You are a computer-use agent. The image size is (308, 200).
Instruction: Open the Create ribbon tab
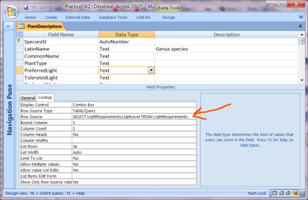pyautogui.click(x=51, y=17)
